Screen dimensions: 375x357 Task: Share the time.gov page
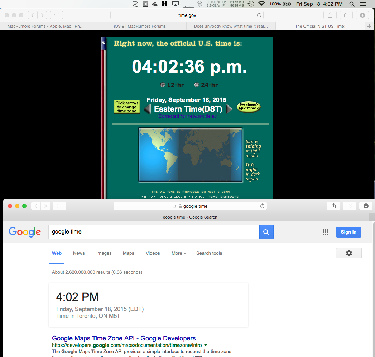pos(330,15)
